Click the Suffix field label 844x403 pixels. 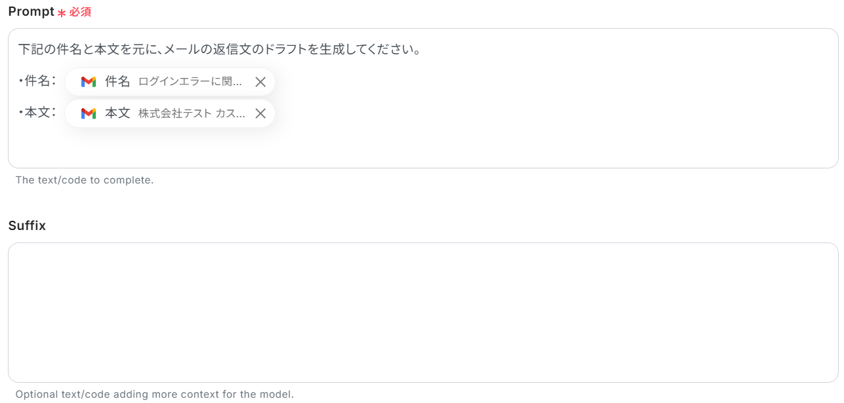(x=27, y=225)
